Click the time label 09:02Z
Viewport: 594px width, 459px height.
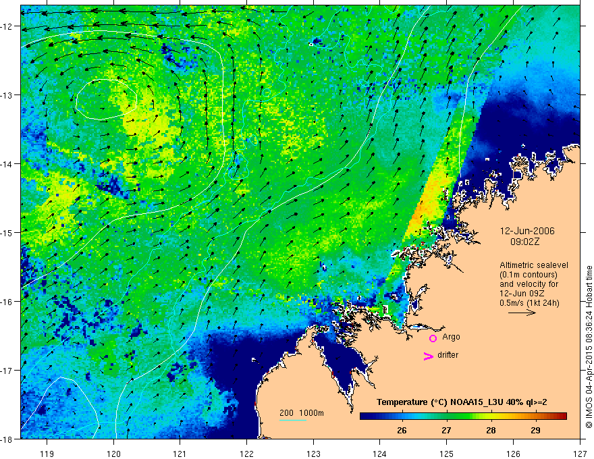coord(524,242)
